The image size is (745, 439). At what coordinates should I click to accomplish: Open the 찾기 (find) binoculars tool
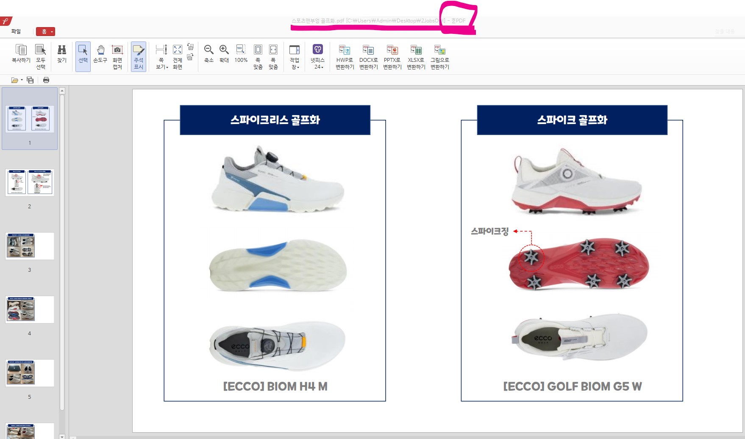pyautogui.click(x=62, y=54)
